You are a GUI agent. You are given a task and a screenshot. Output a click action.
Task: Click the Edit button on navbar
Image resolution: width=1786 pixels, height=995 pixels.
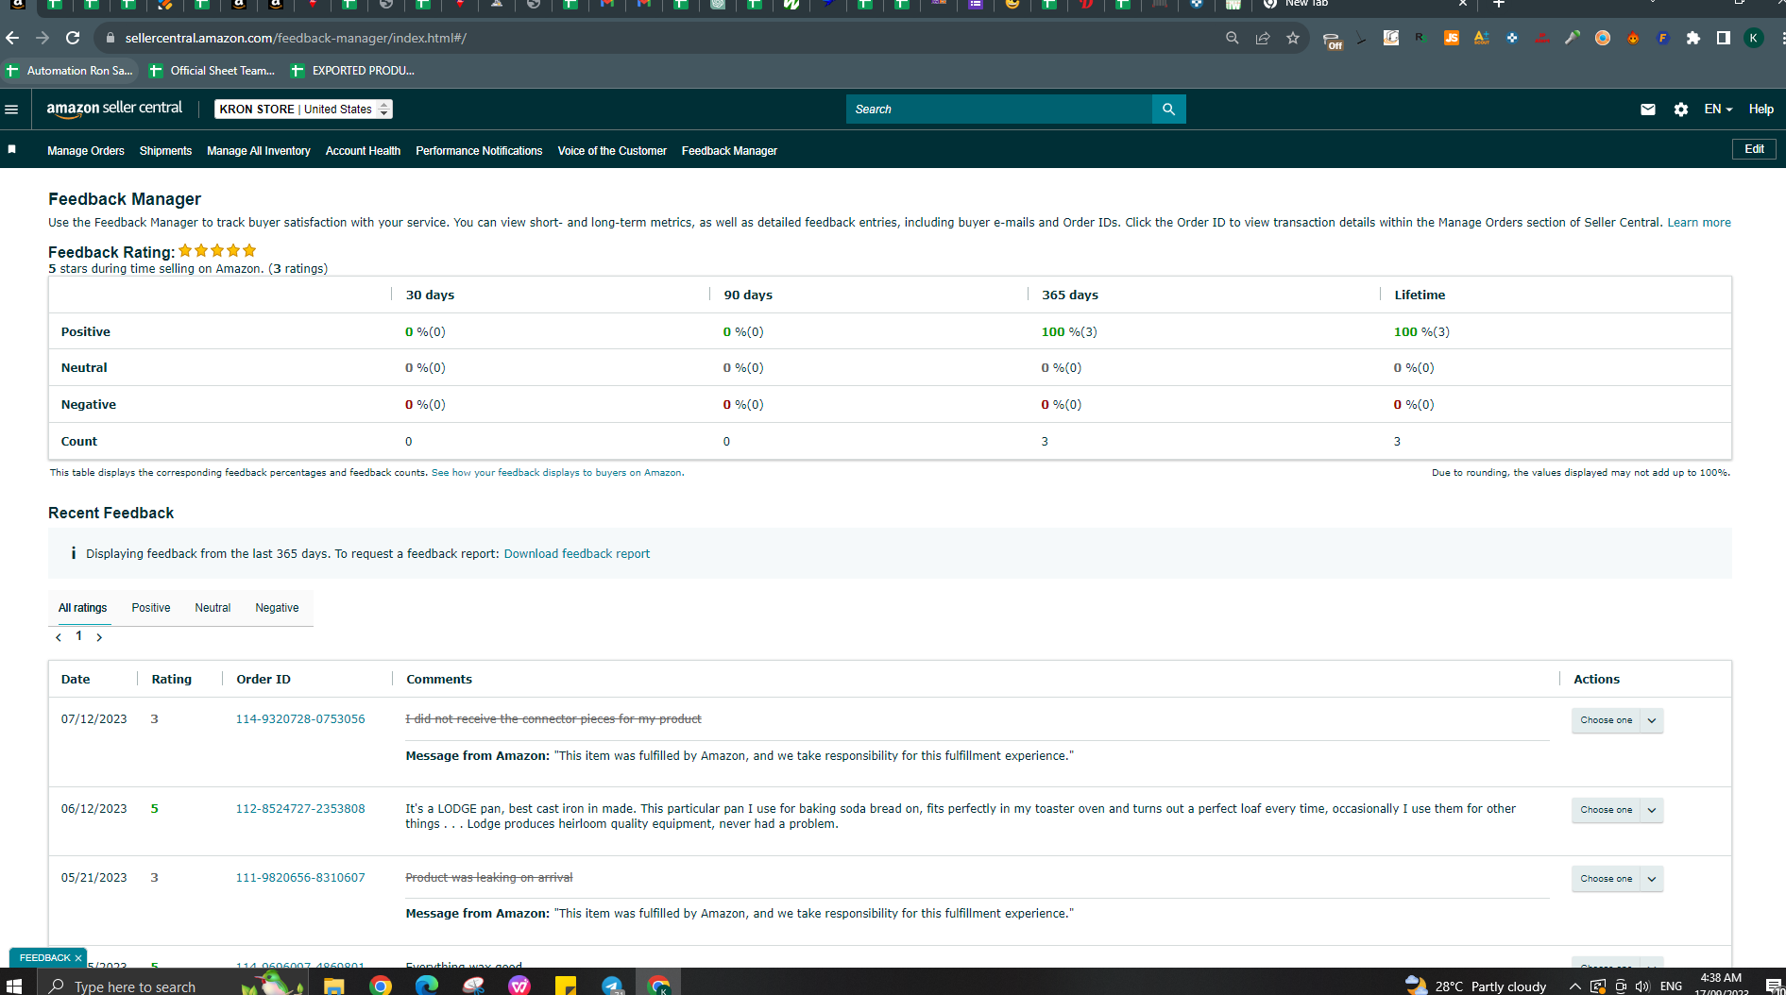tap(1754, 149)
